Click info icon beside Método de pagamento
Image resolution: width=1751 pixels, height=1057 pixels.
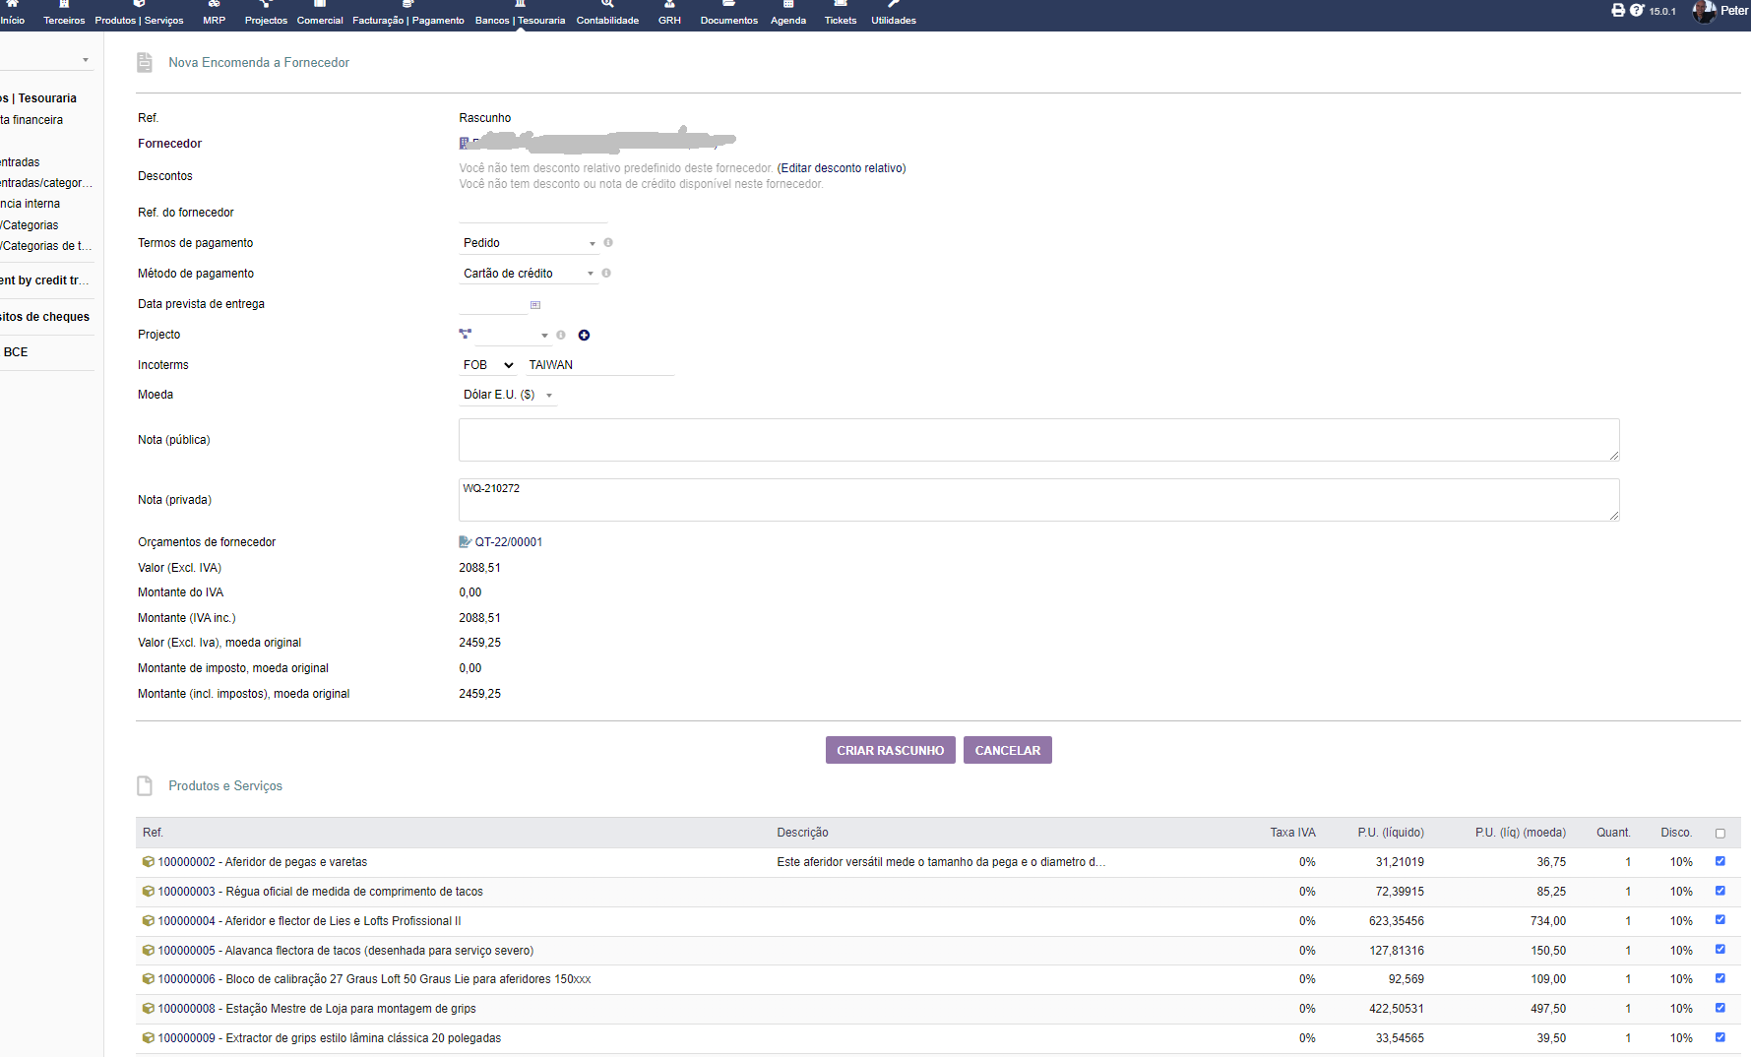[606, 274]
